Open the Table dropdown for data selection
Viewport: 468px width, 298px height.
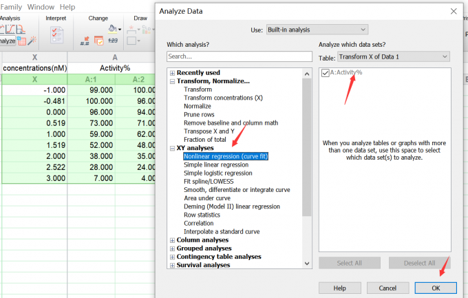[x=393, y=56]
